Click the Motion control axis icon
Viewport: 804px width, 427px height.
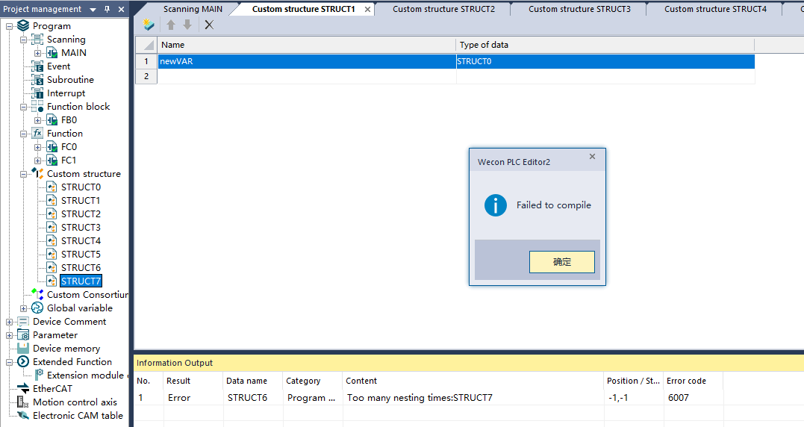23,402
